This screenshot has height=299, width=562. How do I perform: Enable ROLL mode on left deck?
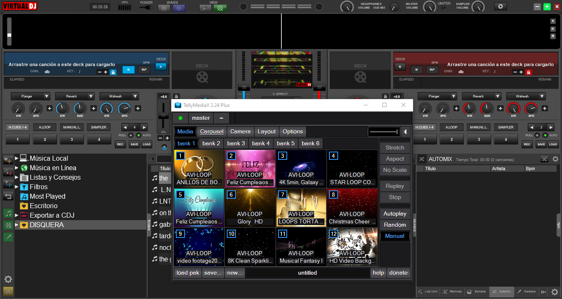tap(130, 135)
